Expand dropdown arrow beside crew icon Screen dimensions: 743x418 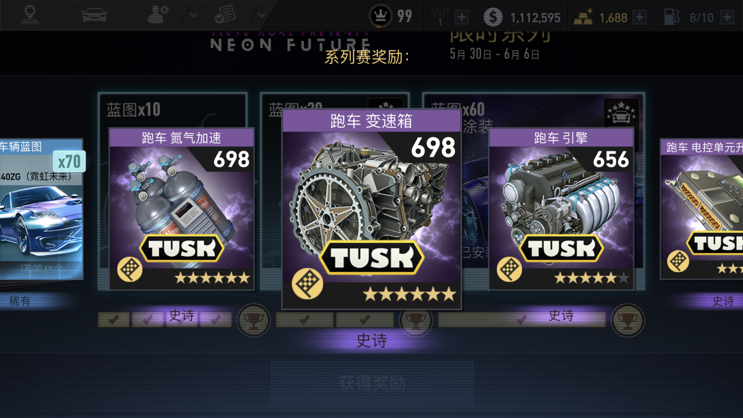point(193,15)
